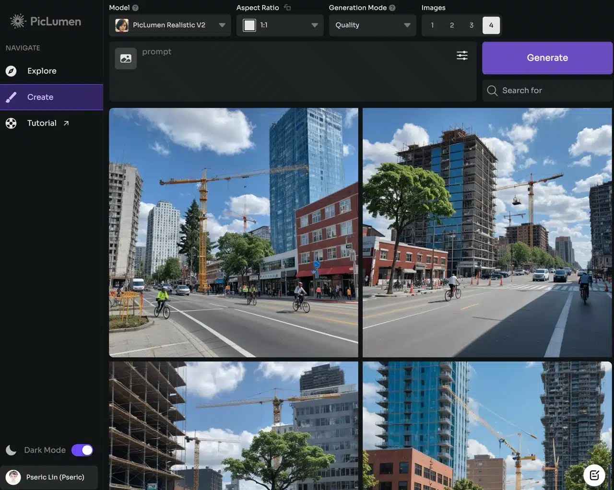Select Create in the navigation sidebar

pos(40,97)
